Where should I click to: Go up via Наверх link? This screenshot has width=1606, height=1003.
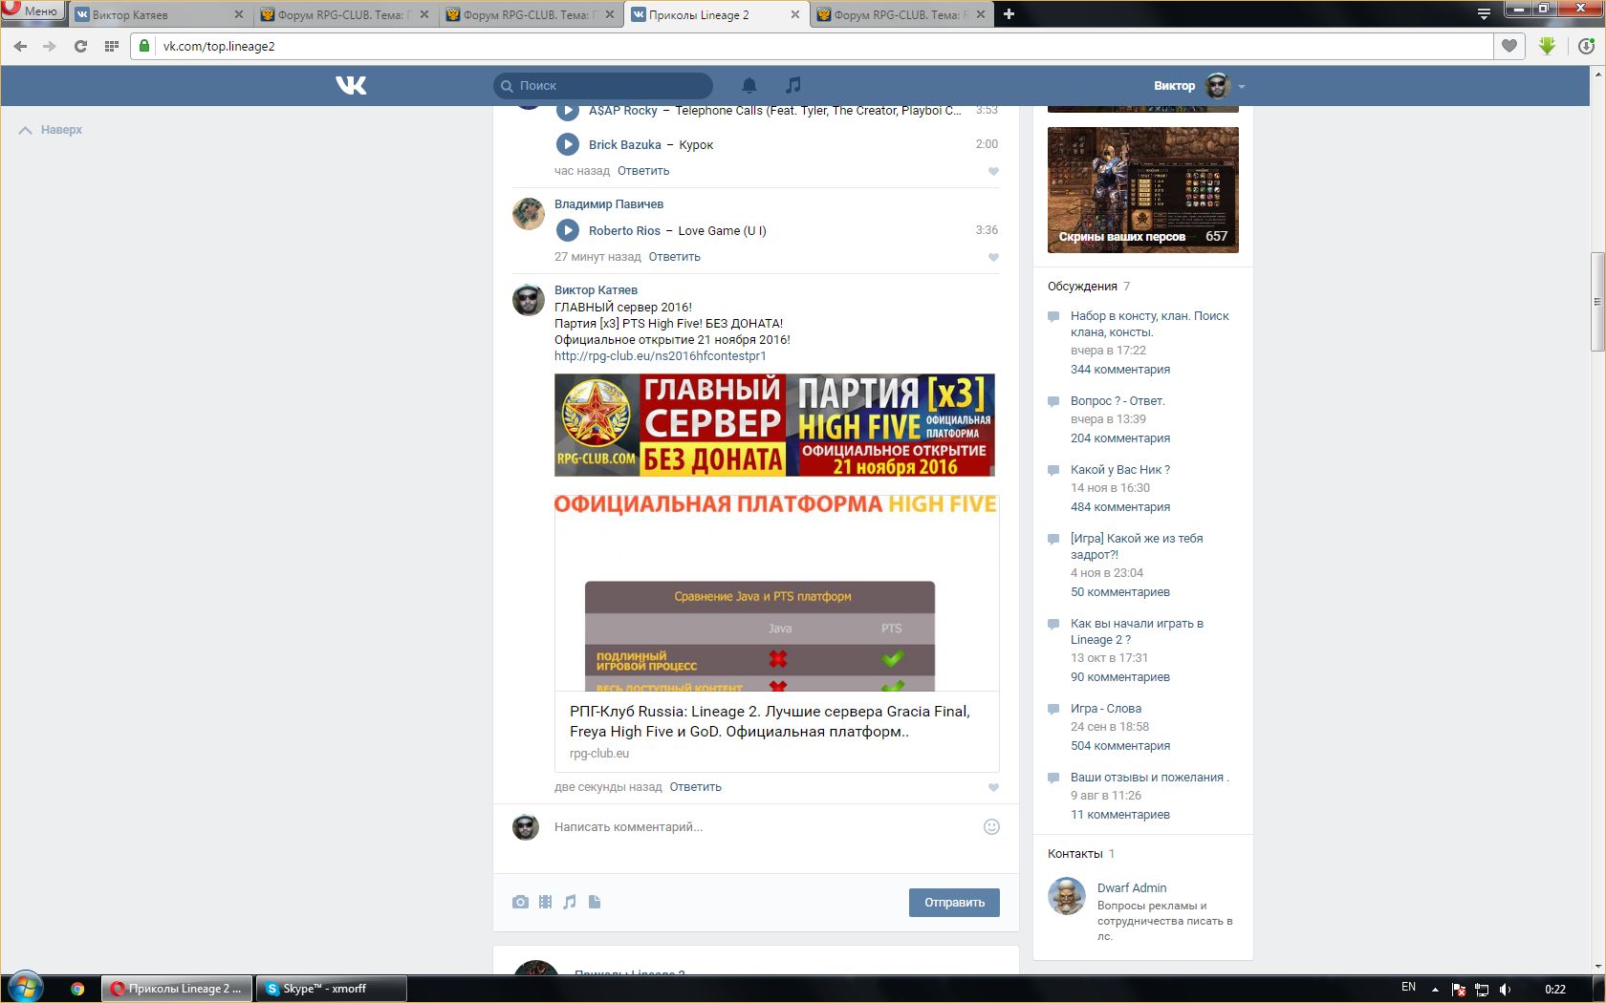pyautogui.click(x=51, y=130)
